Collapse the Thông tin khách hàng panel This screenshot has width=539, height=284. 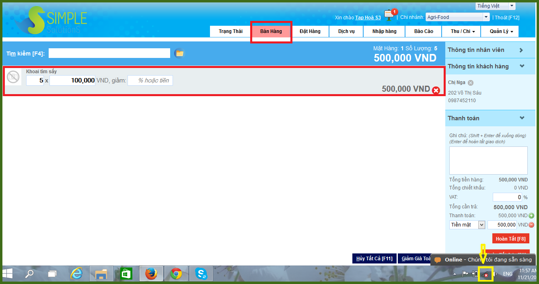click(522, 66)
